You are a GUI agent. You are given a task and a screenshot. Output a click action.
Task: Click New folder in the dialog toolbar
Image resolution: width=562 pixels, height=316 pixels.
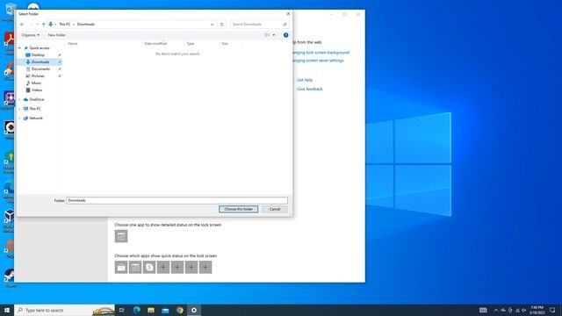click(x=56, y=35)
